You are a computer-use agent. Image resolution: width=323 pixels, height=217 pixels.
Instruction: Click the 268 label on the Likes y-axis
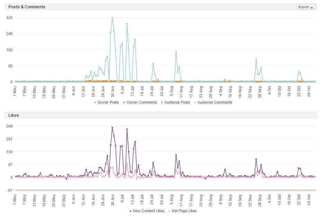(9, 126)
